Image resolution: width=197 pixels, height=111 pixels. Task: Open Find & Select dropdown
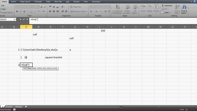184,9
